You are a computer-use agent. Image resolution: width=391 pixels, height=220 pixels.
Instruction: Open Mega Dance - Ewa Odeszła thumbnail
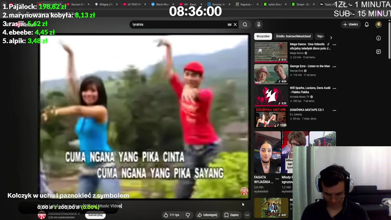click(x=271, y=52)
